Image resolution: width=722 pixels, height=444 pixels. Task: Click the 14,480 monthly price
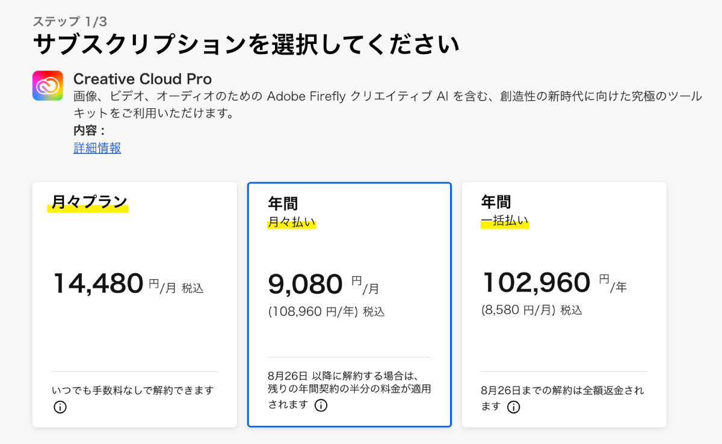[x=99, y=283]
